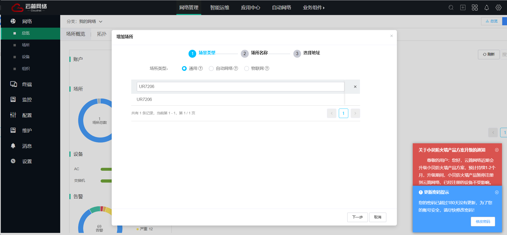Screen dimensions: 507x235
Task: Open the four-squares apps grid icon
Action: click(x=475, y=8)
